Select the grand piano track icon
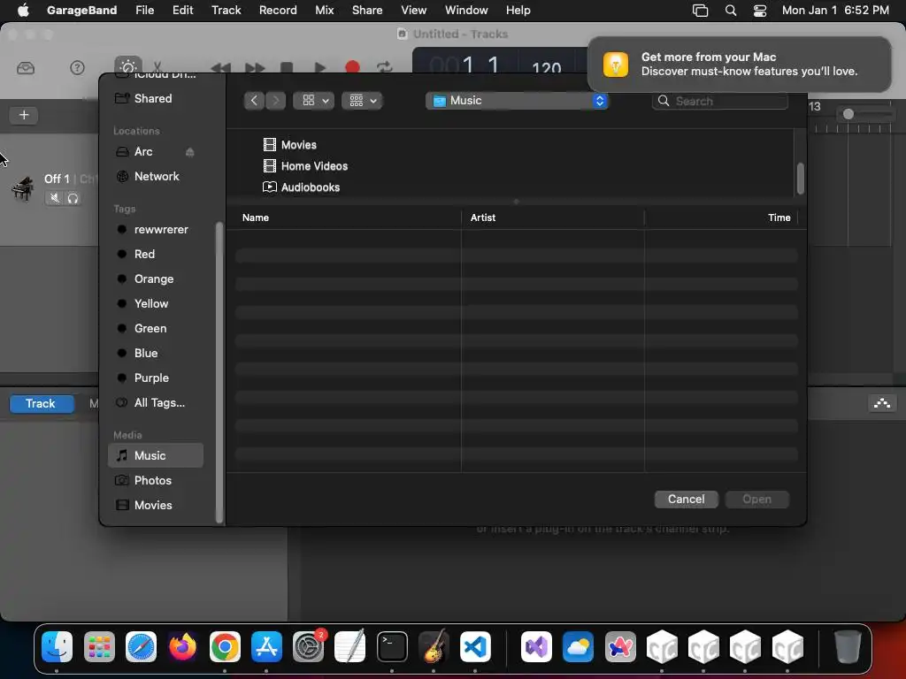 22,188
